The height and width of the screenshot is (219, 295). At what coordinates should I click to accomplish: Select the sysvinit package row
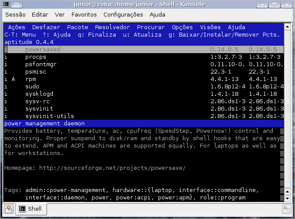(144, 109)
